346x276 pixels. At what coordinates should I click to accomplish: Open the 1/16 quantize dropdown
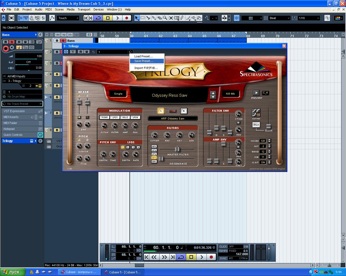(x=309, y=18)
